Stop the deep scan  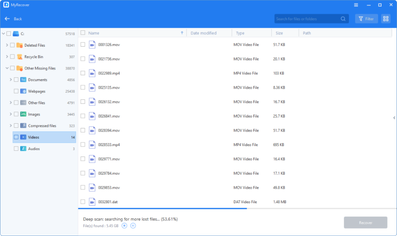(124, 226)
